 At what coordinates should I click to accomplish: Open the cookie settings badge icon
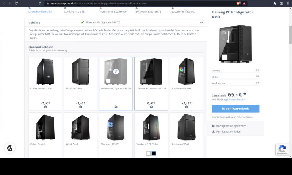10,148
